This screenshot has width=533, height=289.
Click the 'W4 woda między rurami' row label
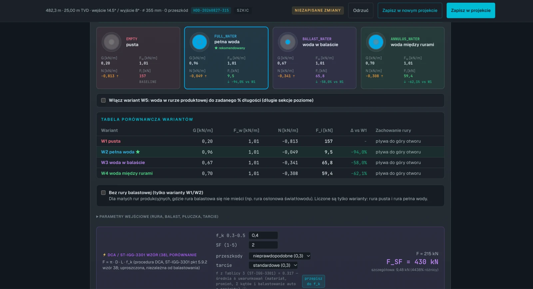(127, 173)
